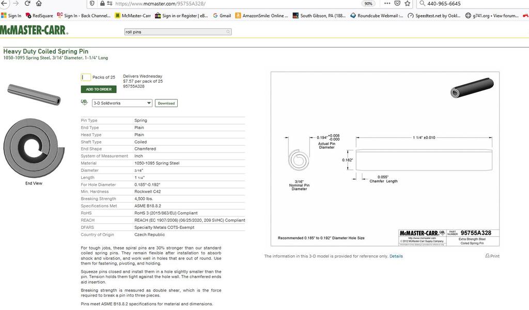Click the End View coiled pin image
This screenshot has width=529, height=310.
pyautogui.click(x=34, y=148)
